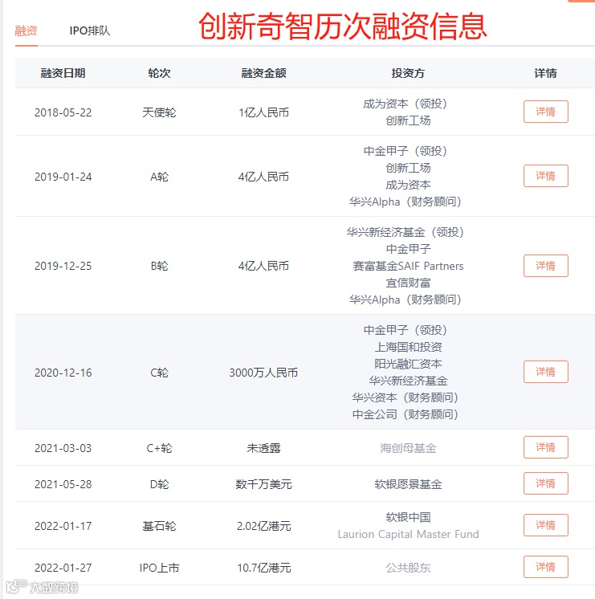The image size is (595, 599).
Task: Click 创新工场 in the 天使轮 row
Action: 408,120
